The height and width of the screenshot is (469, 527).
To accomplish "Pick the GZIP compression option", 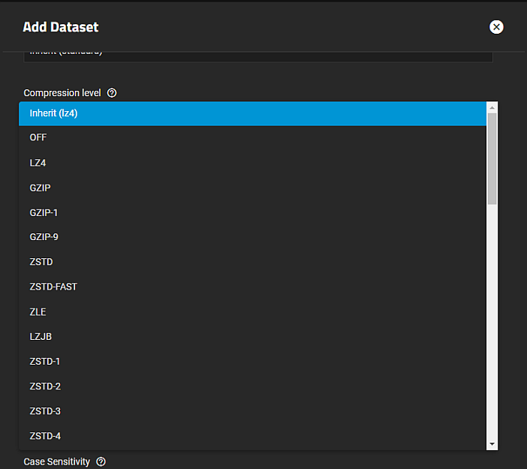I will [252, 188].
